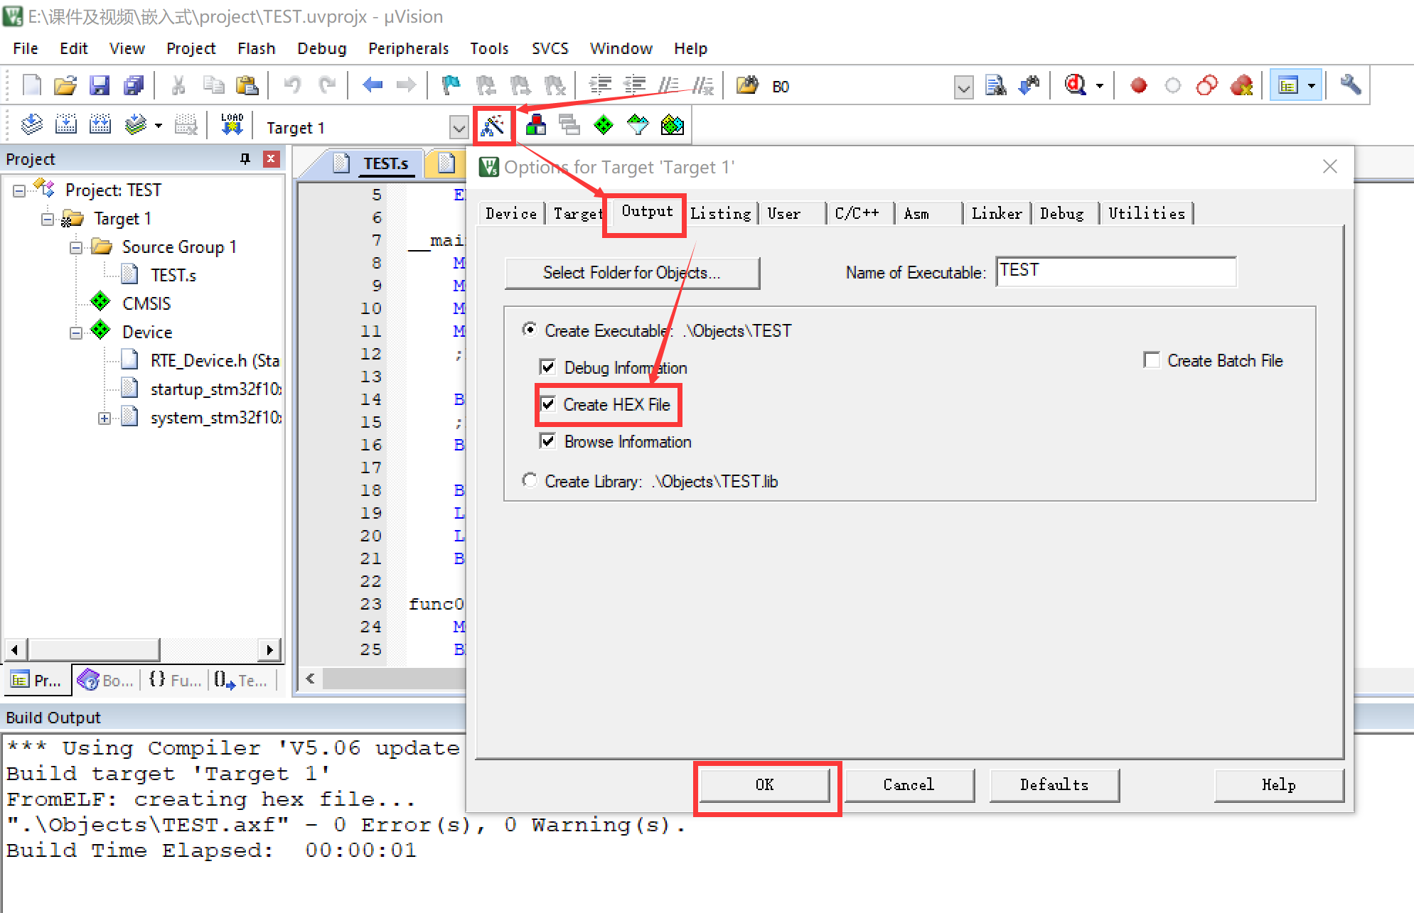This screenshot has height=913, width=1414.
Task: Open the Target 1 selection dropdown
Action: [x=459, y=128]
